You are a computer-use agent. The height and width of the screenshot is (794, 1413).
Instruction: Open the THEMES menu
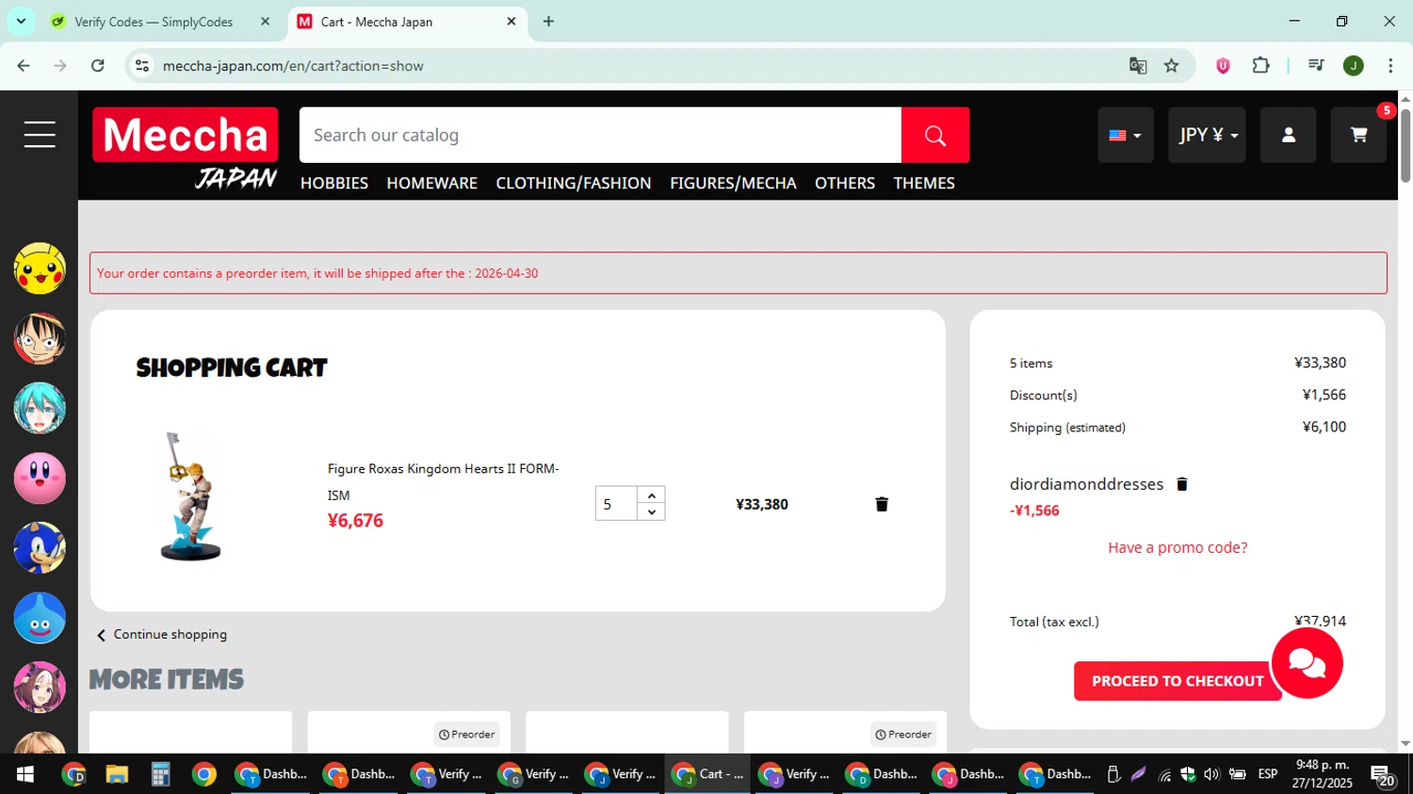[x=924, y=183]
